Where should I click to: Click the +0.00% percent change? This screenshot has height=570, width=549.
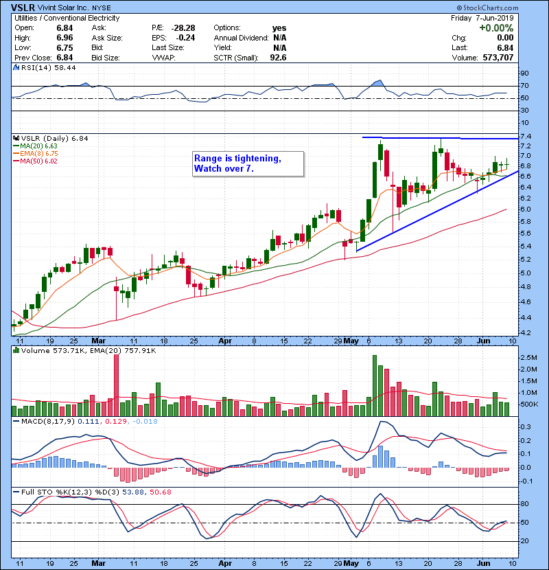[496, 28]
